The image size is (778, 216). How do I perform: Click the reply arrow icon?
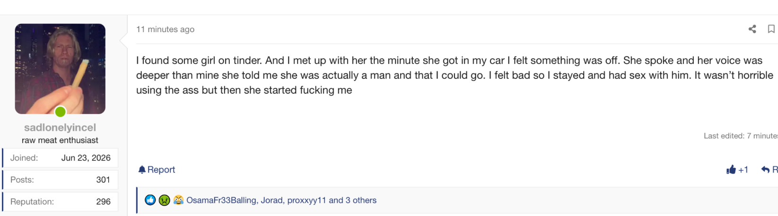click(x=765, y=170)
